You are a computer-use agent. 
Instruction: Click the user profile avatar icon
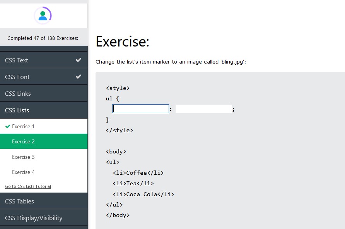coord(44,15)
